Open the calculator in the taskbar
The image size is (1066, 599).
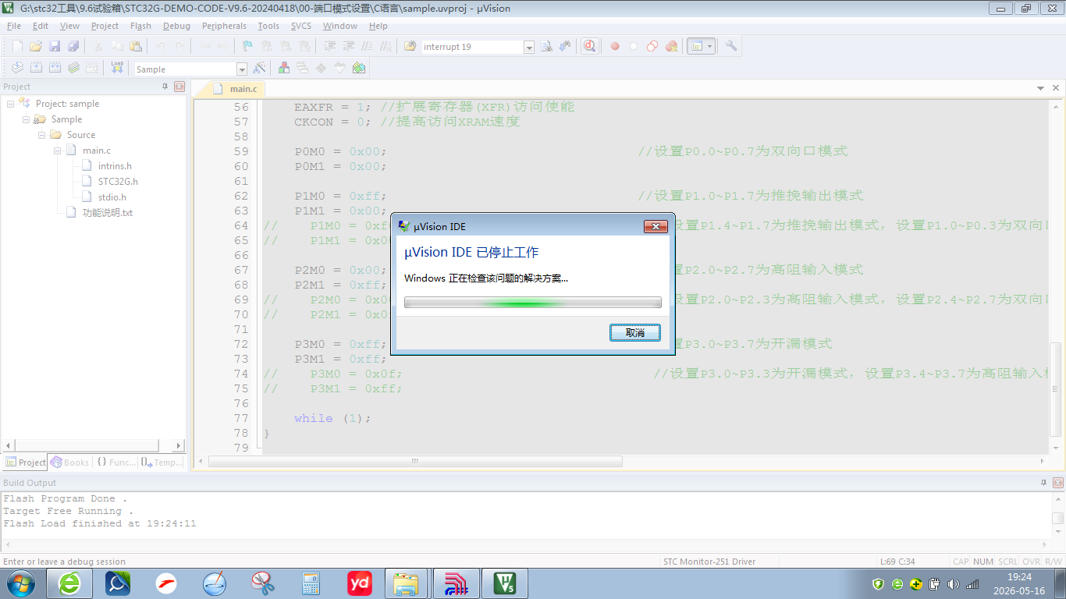point(311,583)
